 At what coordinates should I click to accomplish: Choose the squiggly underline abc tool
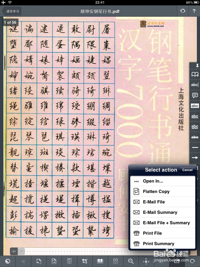tap(195, 127)
